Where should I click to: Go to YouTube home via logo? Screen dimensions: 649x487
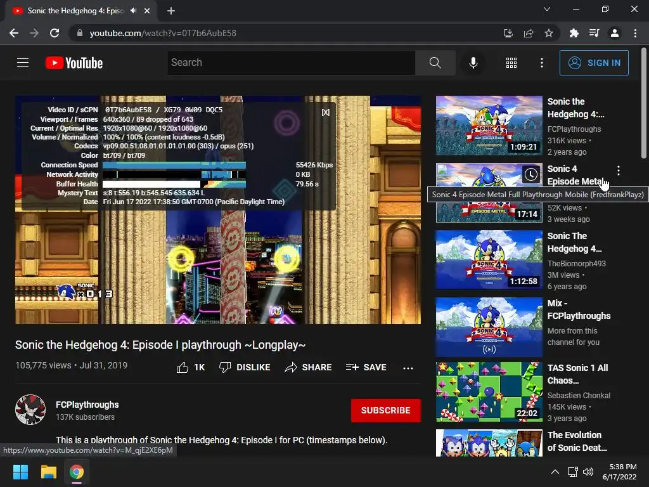[x=74, y=63]
